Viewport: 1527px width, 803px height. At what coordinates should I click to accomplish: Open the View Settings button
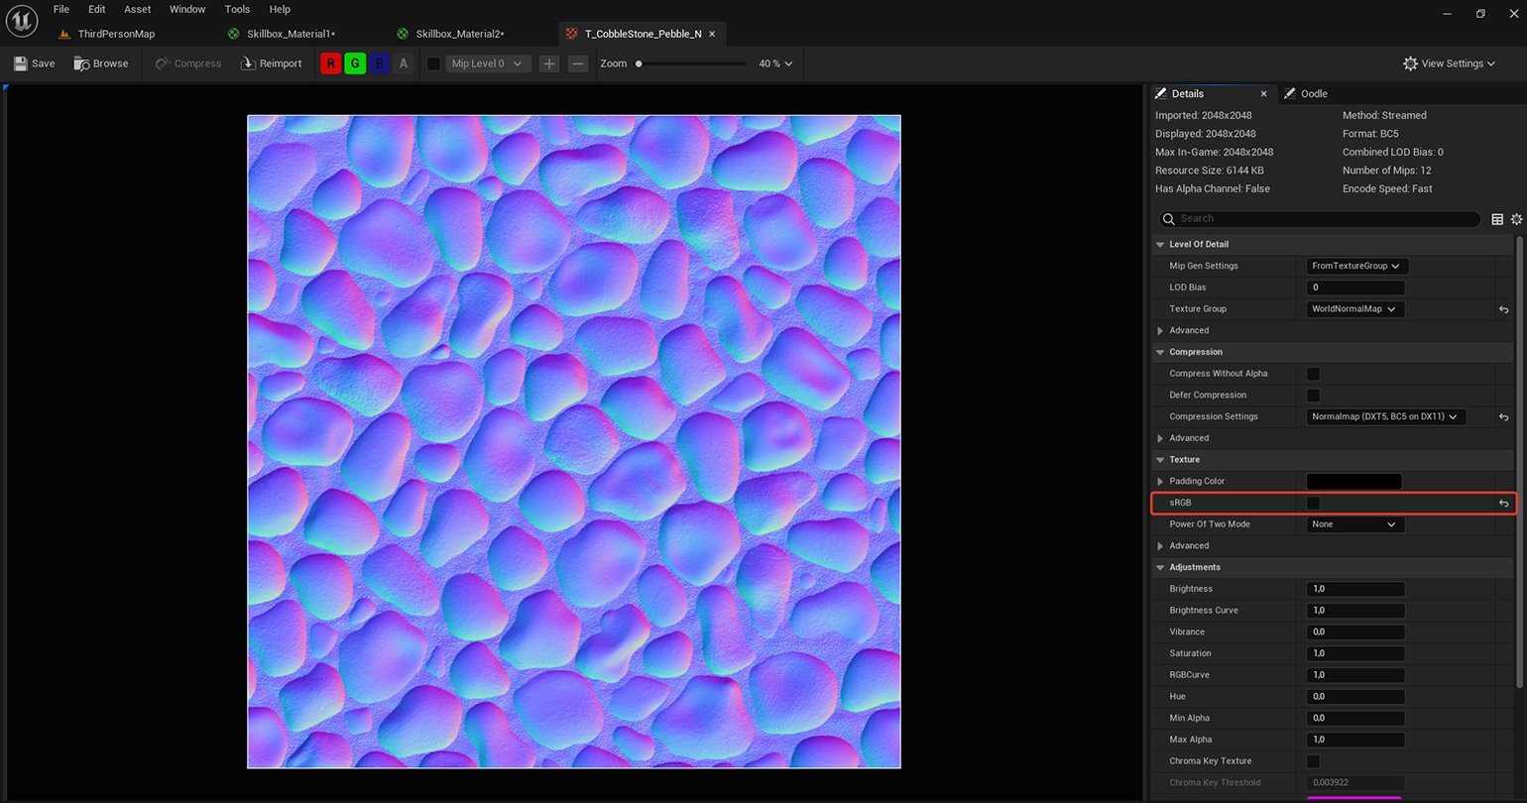pos(1450,63)
